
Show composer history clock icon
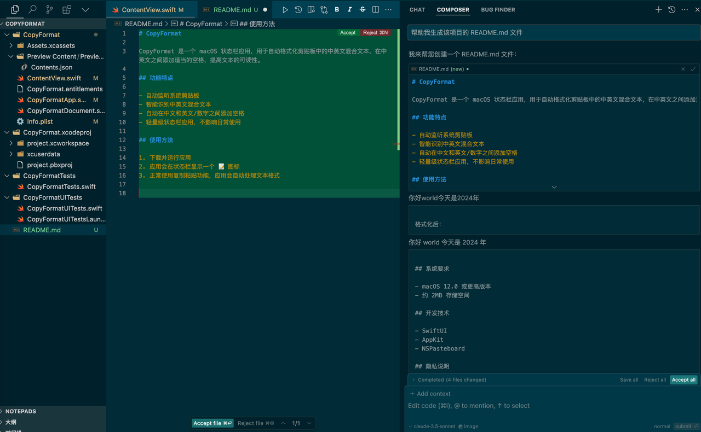point(672,10)
